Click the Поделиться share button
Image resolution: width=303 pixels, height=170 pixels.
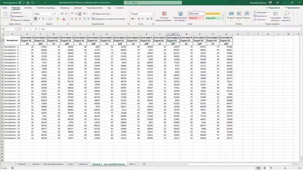(273, 8)
